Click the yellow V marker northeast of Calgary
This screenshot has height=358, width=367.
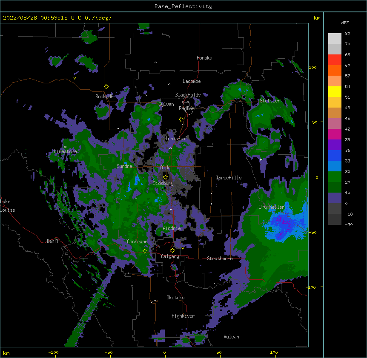(183, 248)
